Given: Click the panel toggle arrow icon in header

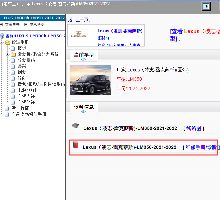Looking at the screenshot, I should click(x=206, y=6).
